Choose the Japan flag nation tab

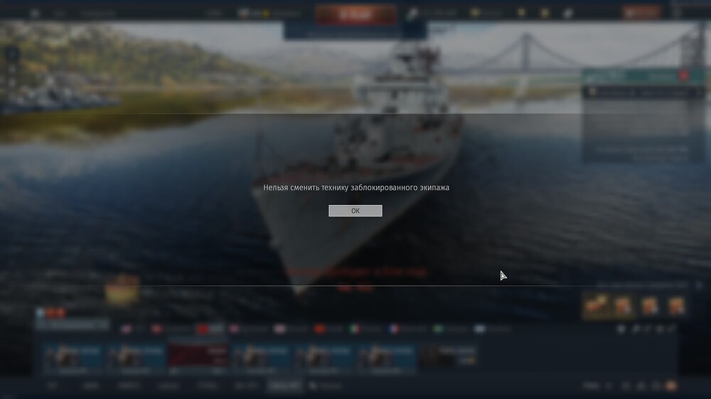click(279, 329)
